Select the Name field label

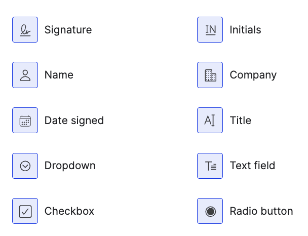[59, 75]
